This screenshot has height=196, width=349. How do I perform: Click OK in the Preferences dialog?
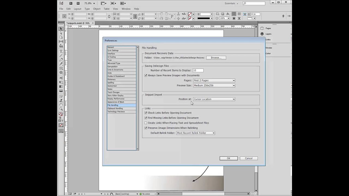pos(228,158)
